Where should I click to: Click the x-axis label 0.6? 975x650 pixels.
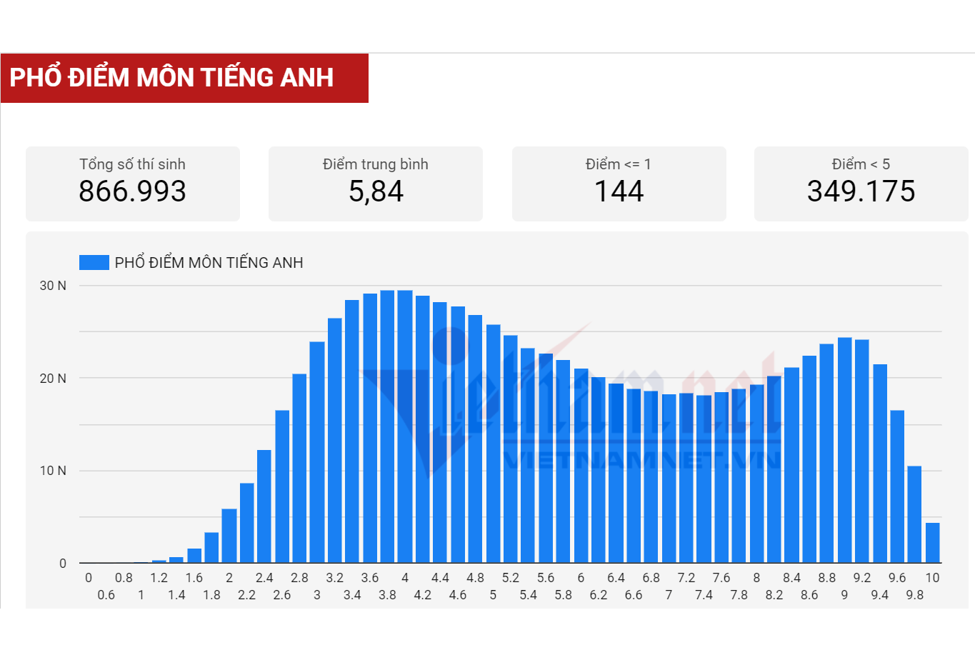coord(106,595)
